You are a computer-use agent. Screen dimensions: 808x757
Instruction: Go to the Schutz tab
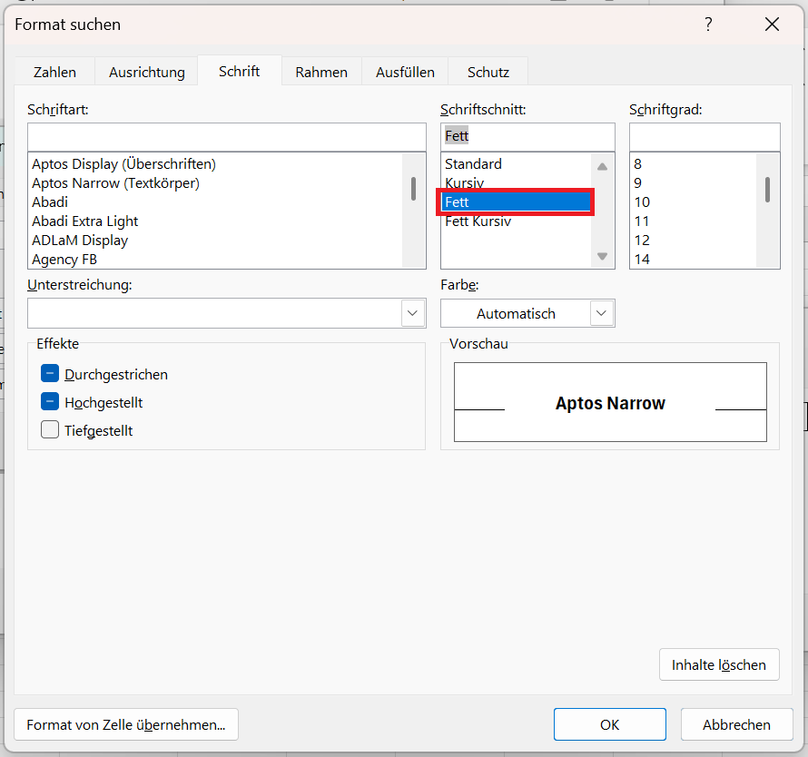(x=488, y=72)
